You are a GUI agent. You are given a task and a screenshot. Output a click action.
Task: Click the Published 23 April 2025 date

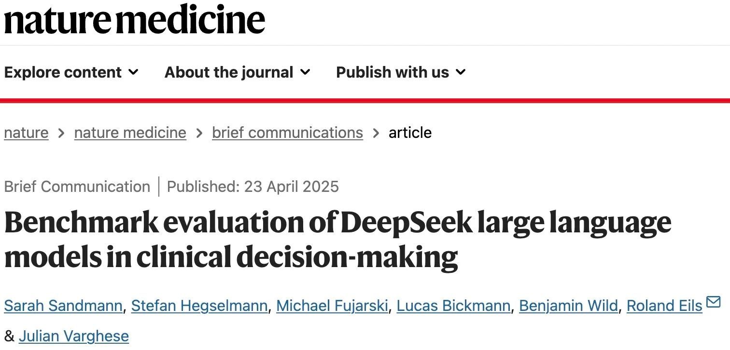pyautogui.click(x=253, y=187)
